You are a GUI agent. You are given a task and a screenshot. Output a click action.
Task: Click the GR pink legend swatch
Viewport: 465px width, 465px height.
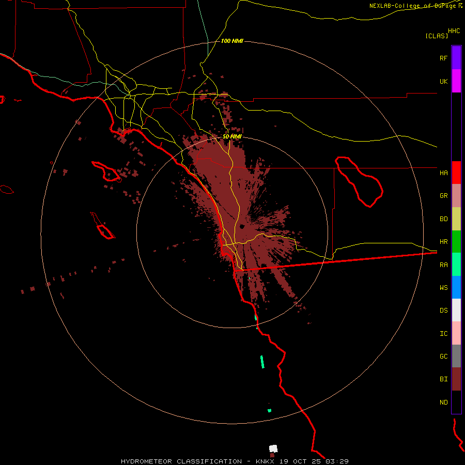coord(456,196)
